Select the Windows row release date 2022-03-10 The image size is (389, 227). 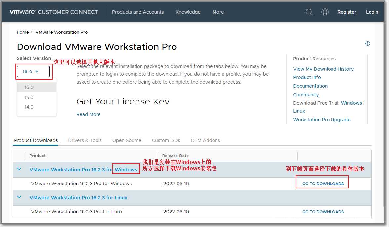point(176,184)
